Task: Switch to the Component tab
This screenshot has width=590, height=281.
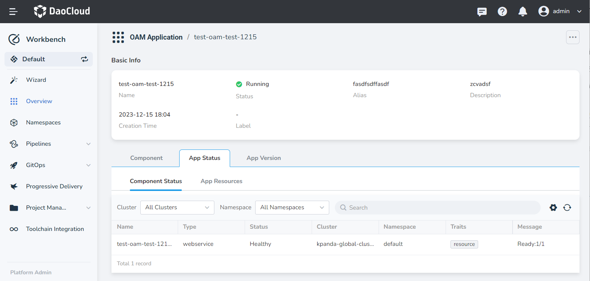Action: coord(146,158)
